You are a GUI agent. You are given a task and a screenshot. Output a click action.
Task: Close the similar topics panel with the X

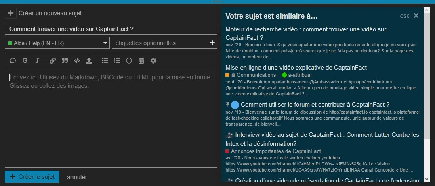[416, 15]
